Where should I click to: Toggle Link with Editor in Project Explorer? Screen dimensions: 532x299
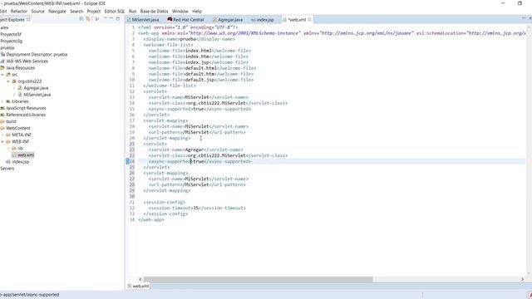pyautogui.click(x=88, y=19)
